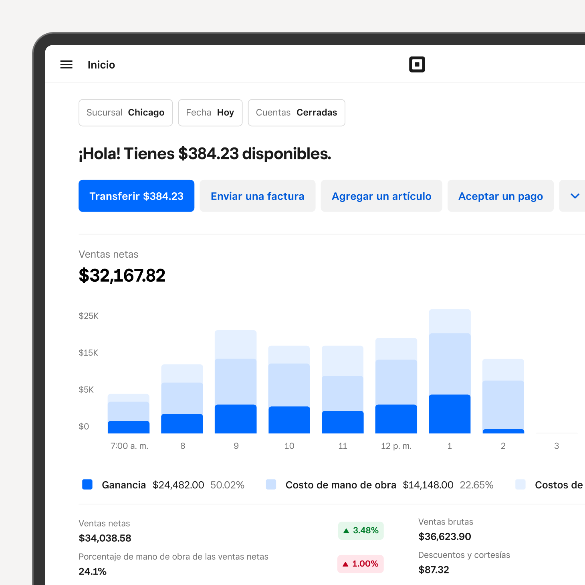Expand more actions chevron button

[x=575, y=196]
